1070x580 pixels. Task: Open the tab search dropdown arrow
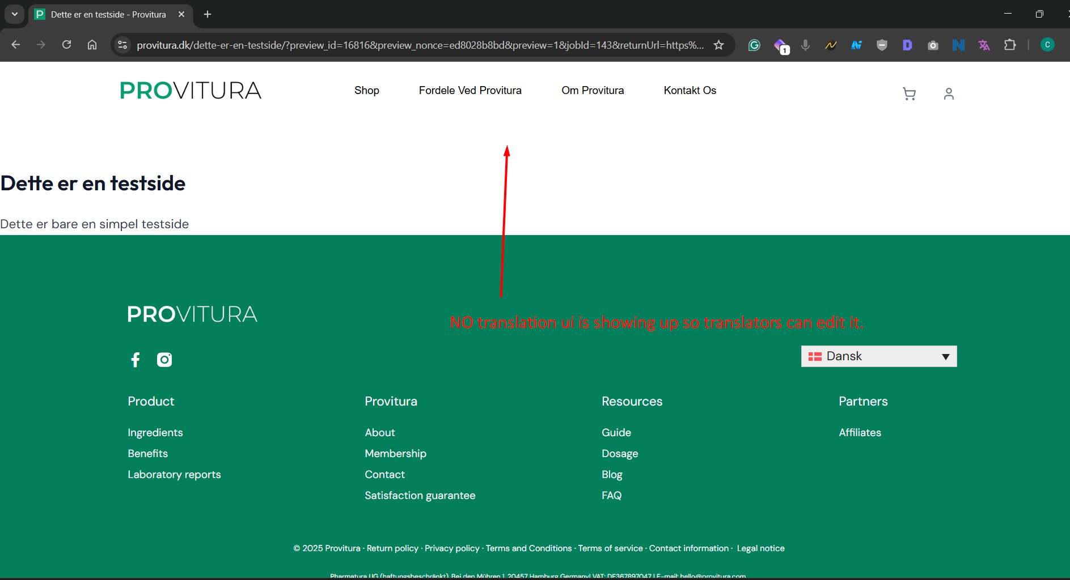15,14
